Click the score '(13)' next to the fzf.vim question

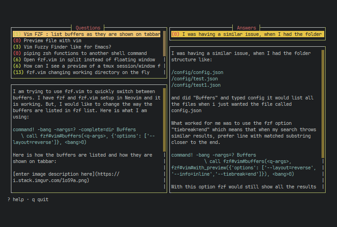coord(18,73)
